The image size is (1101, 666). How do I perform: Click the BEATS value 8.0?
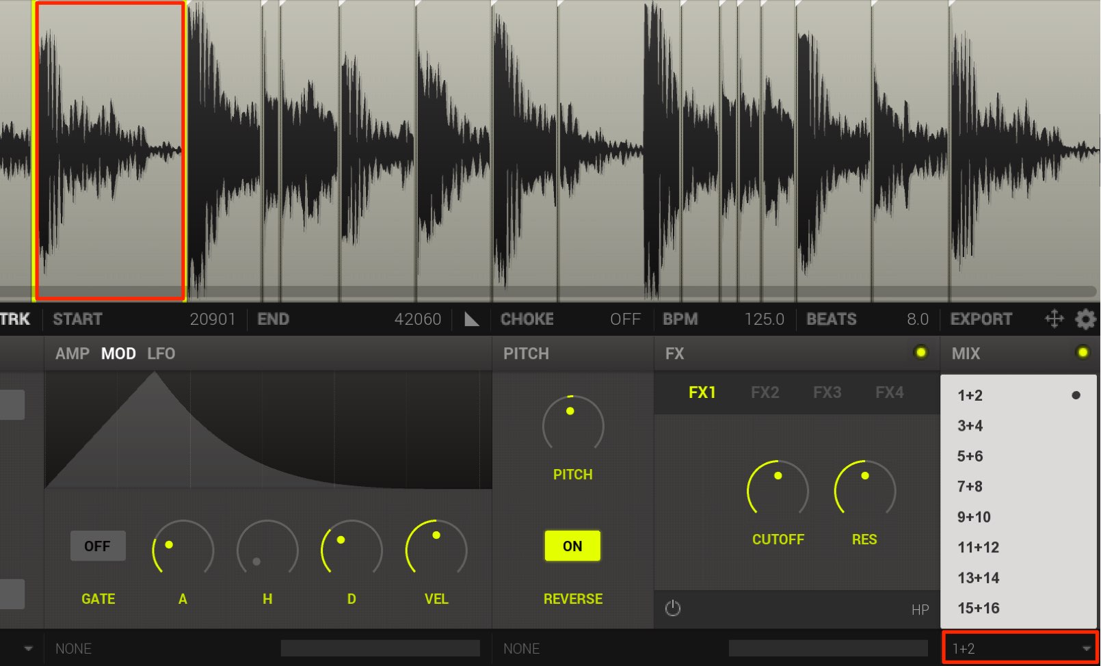(918, 319)
